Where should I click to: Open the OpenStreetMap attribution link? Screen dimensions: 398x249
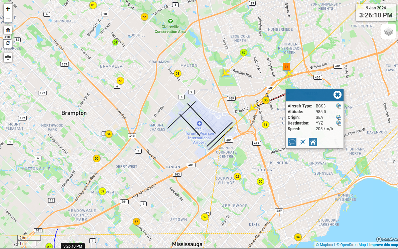coord(351,245)
